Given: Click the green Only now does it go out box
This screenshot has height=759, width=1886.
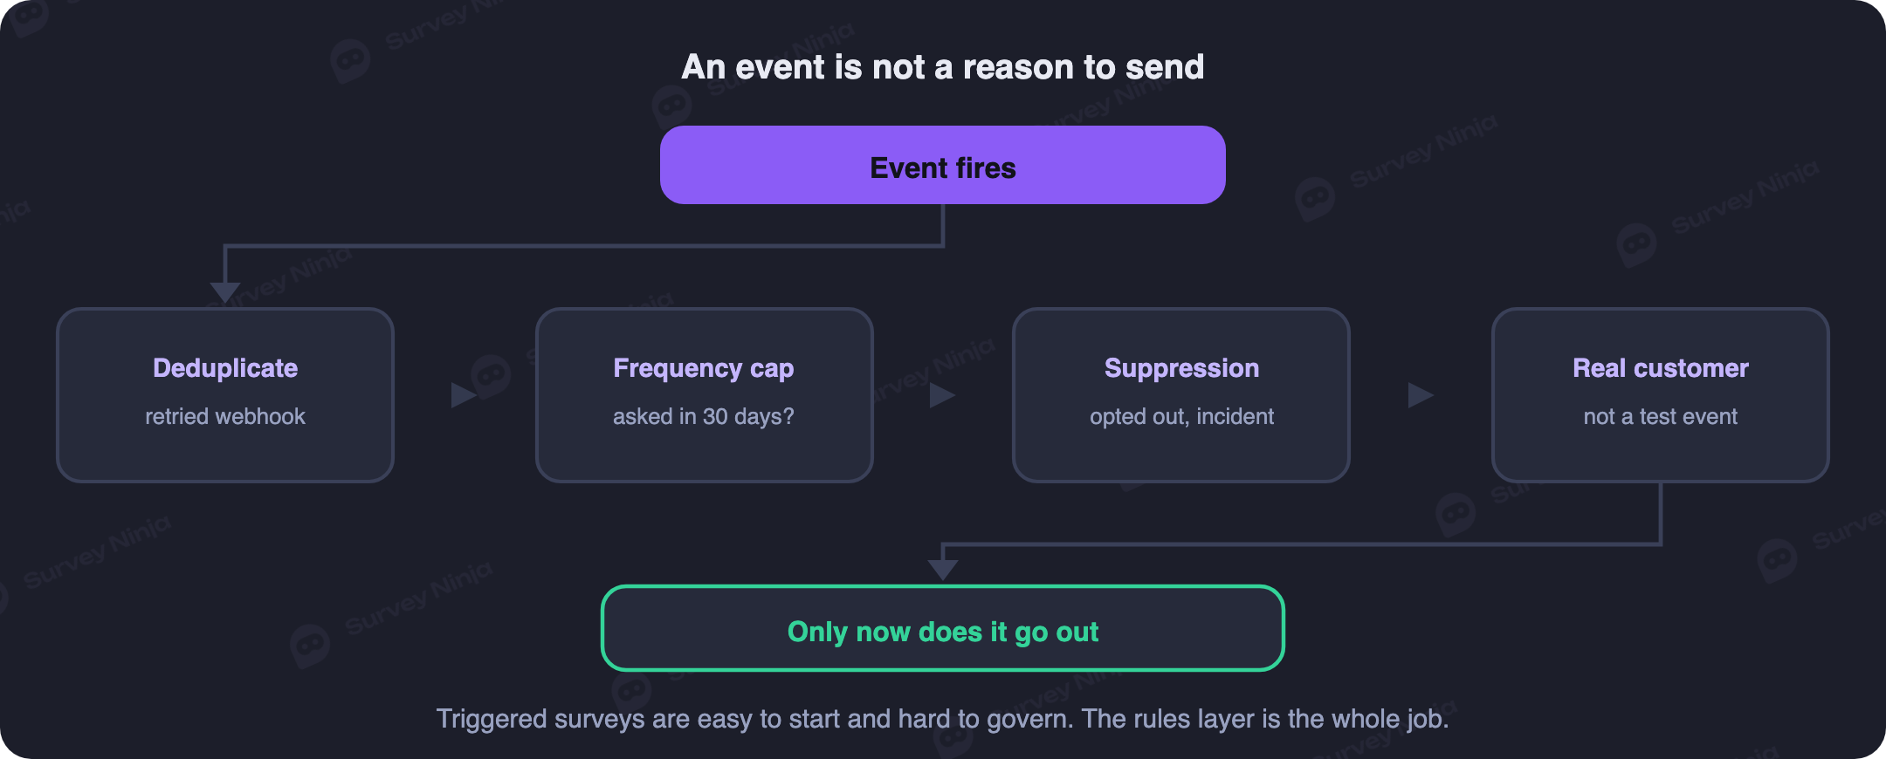Looking at the screenshot, I should click(943, 628).
